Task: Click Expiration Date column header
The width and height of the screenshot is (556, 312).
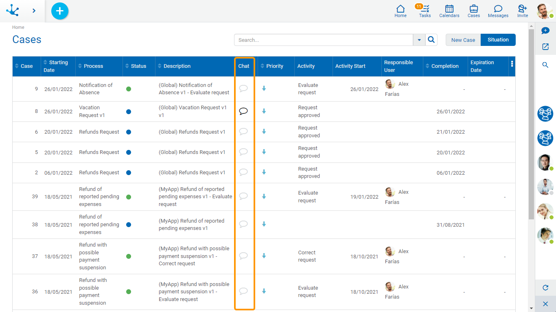Action: click(482, 66)
